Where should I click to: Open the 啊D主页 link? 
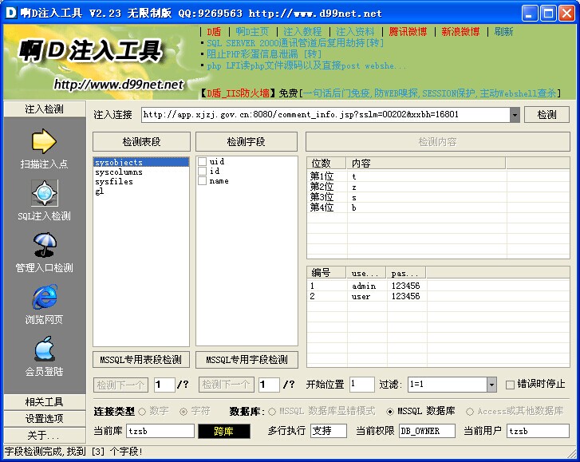click(252, 32)
